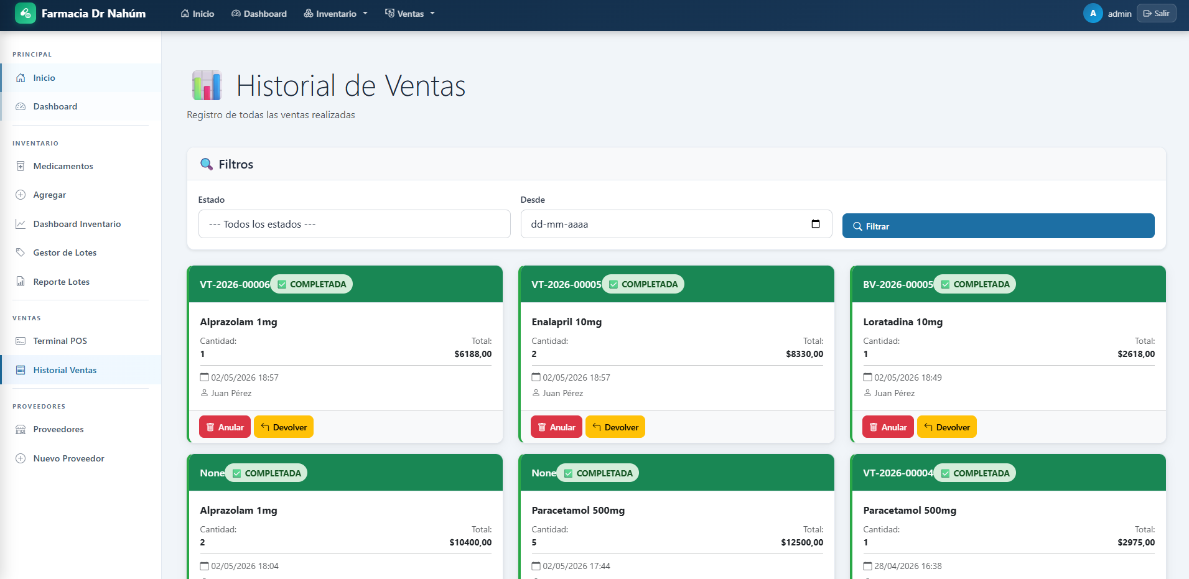
Task: Click COMPLETADA badge on BV-2026-00005
Action: coord(975,284)
